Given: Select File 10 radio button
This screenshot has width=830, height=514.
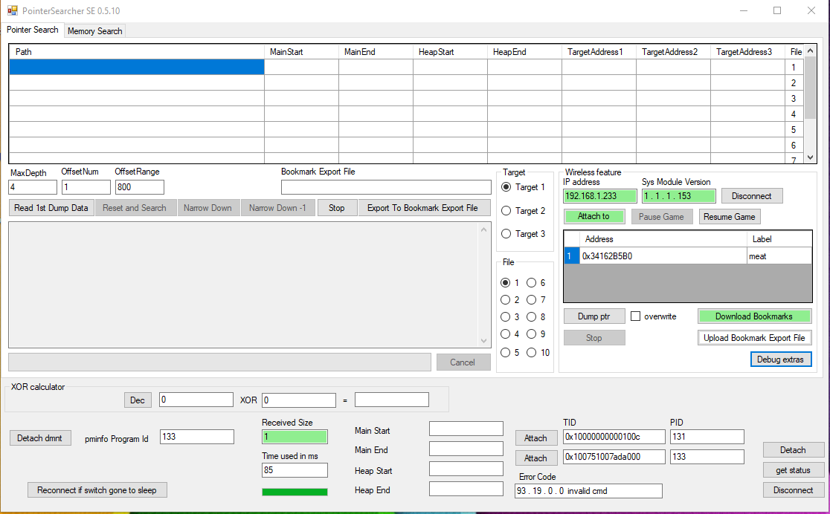Looking at the screenshot, I should pyautogui.click(x=538, y=353).
